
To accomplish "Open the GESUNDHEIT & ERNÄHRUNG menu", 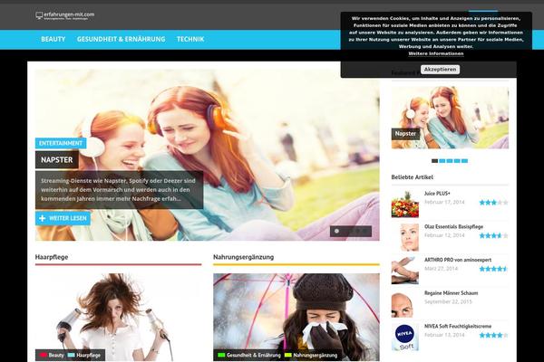I will 121,40.
